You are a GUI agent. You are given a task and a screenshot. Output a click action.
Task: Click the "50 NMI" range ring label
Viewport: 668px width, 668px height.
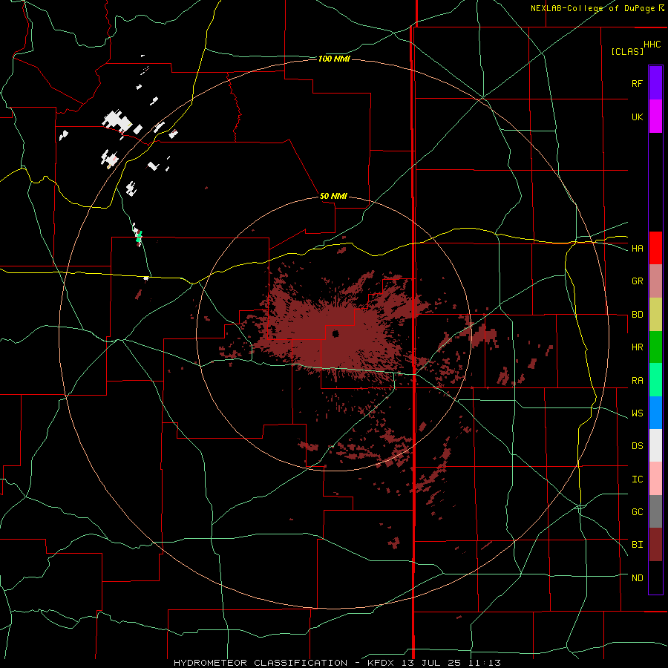(333, 196)
